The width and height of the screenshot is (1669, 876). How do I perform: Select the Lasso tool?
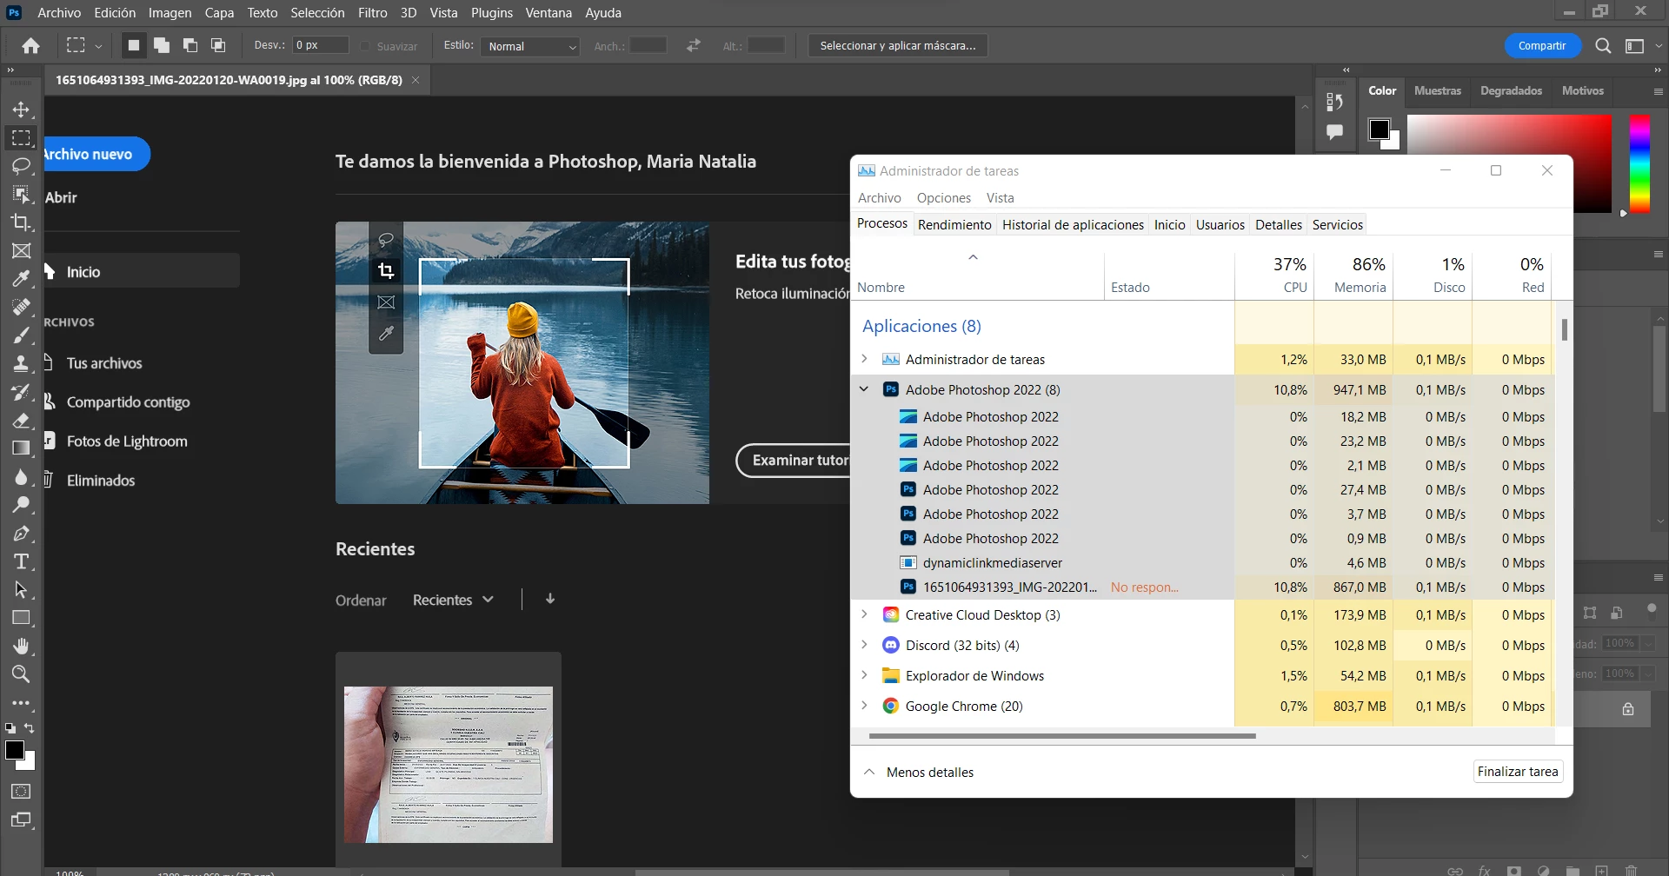click(21, 166)
